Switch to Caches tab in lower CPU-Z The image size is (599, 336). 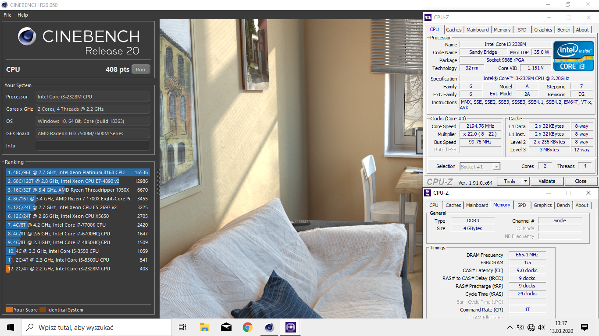(453, 205)
